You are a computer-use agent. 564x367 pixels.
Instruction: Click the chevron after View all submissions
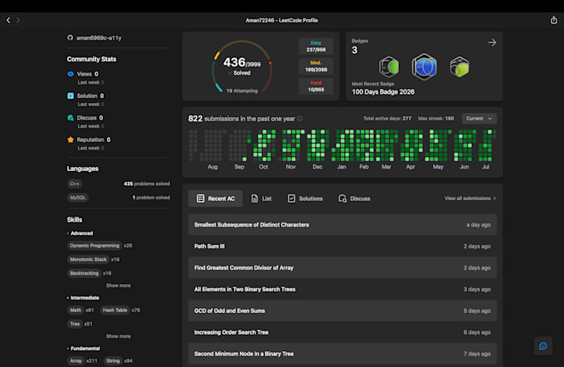[x=494, y=198]
